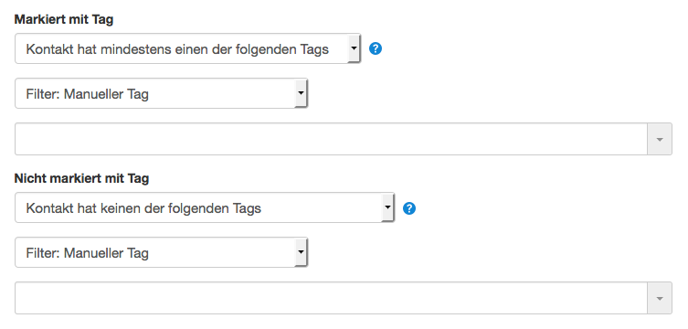Expand 'Filter: Manueller Tag' under 'Nicht markiert mit Tag'
This screenshot has height=329, width=688.
[162, 252]
